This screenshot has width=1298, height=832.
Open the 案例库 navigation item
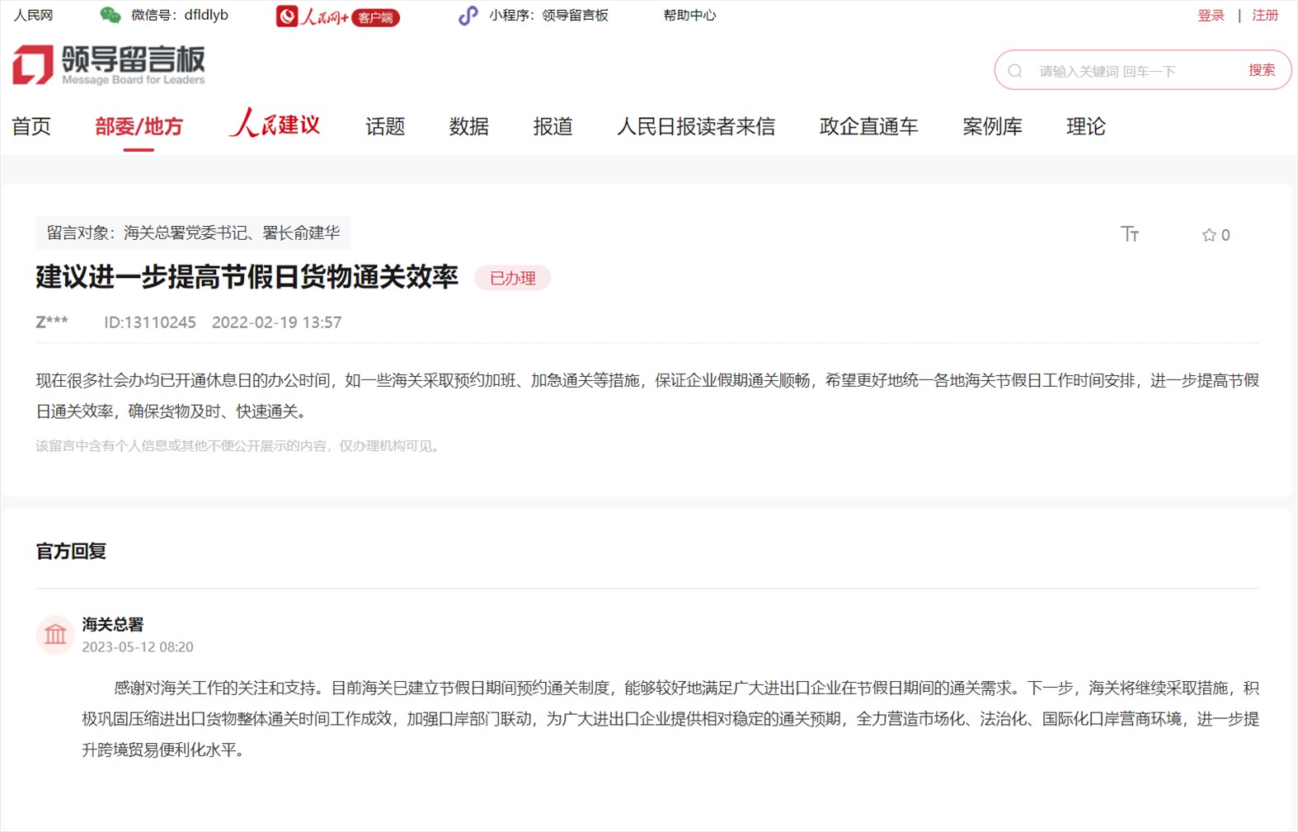pyautogui.click(x=992, y=126)
